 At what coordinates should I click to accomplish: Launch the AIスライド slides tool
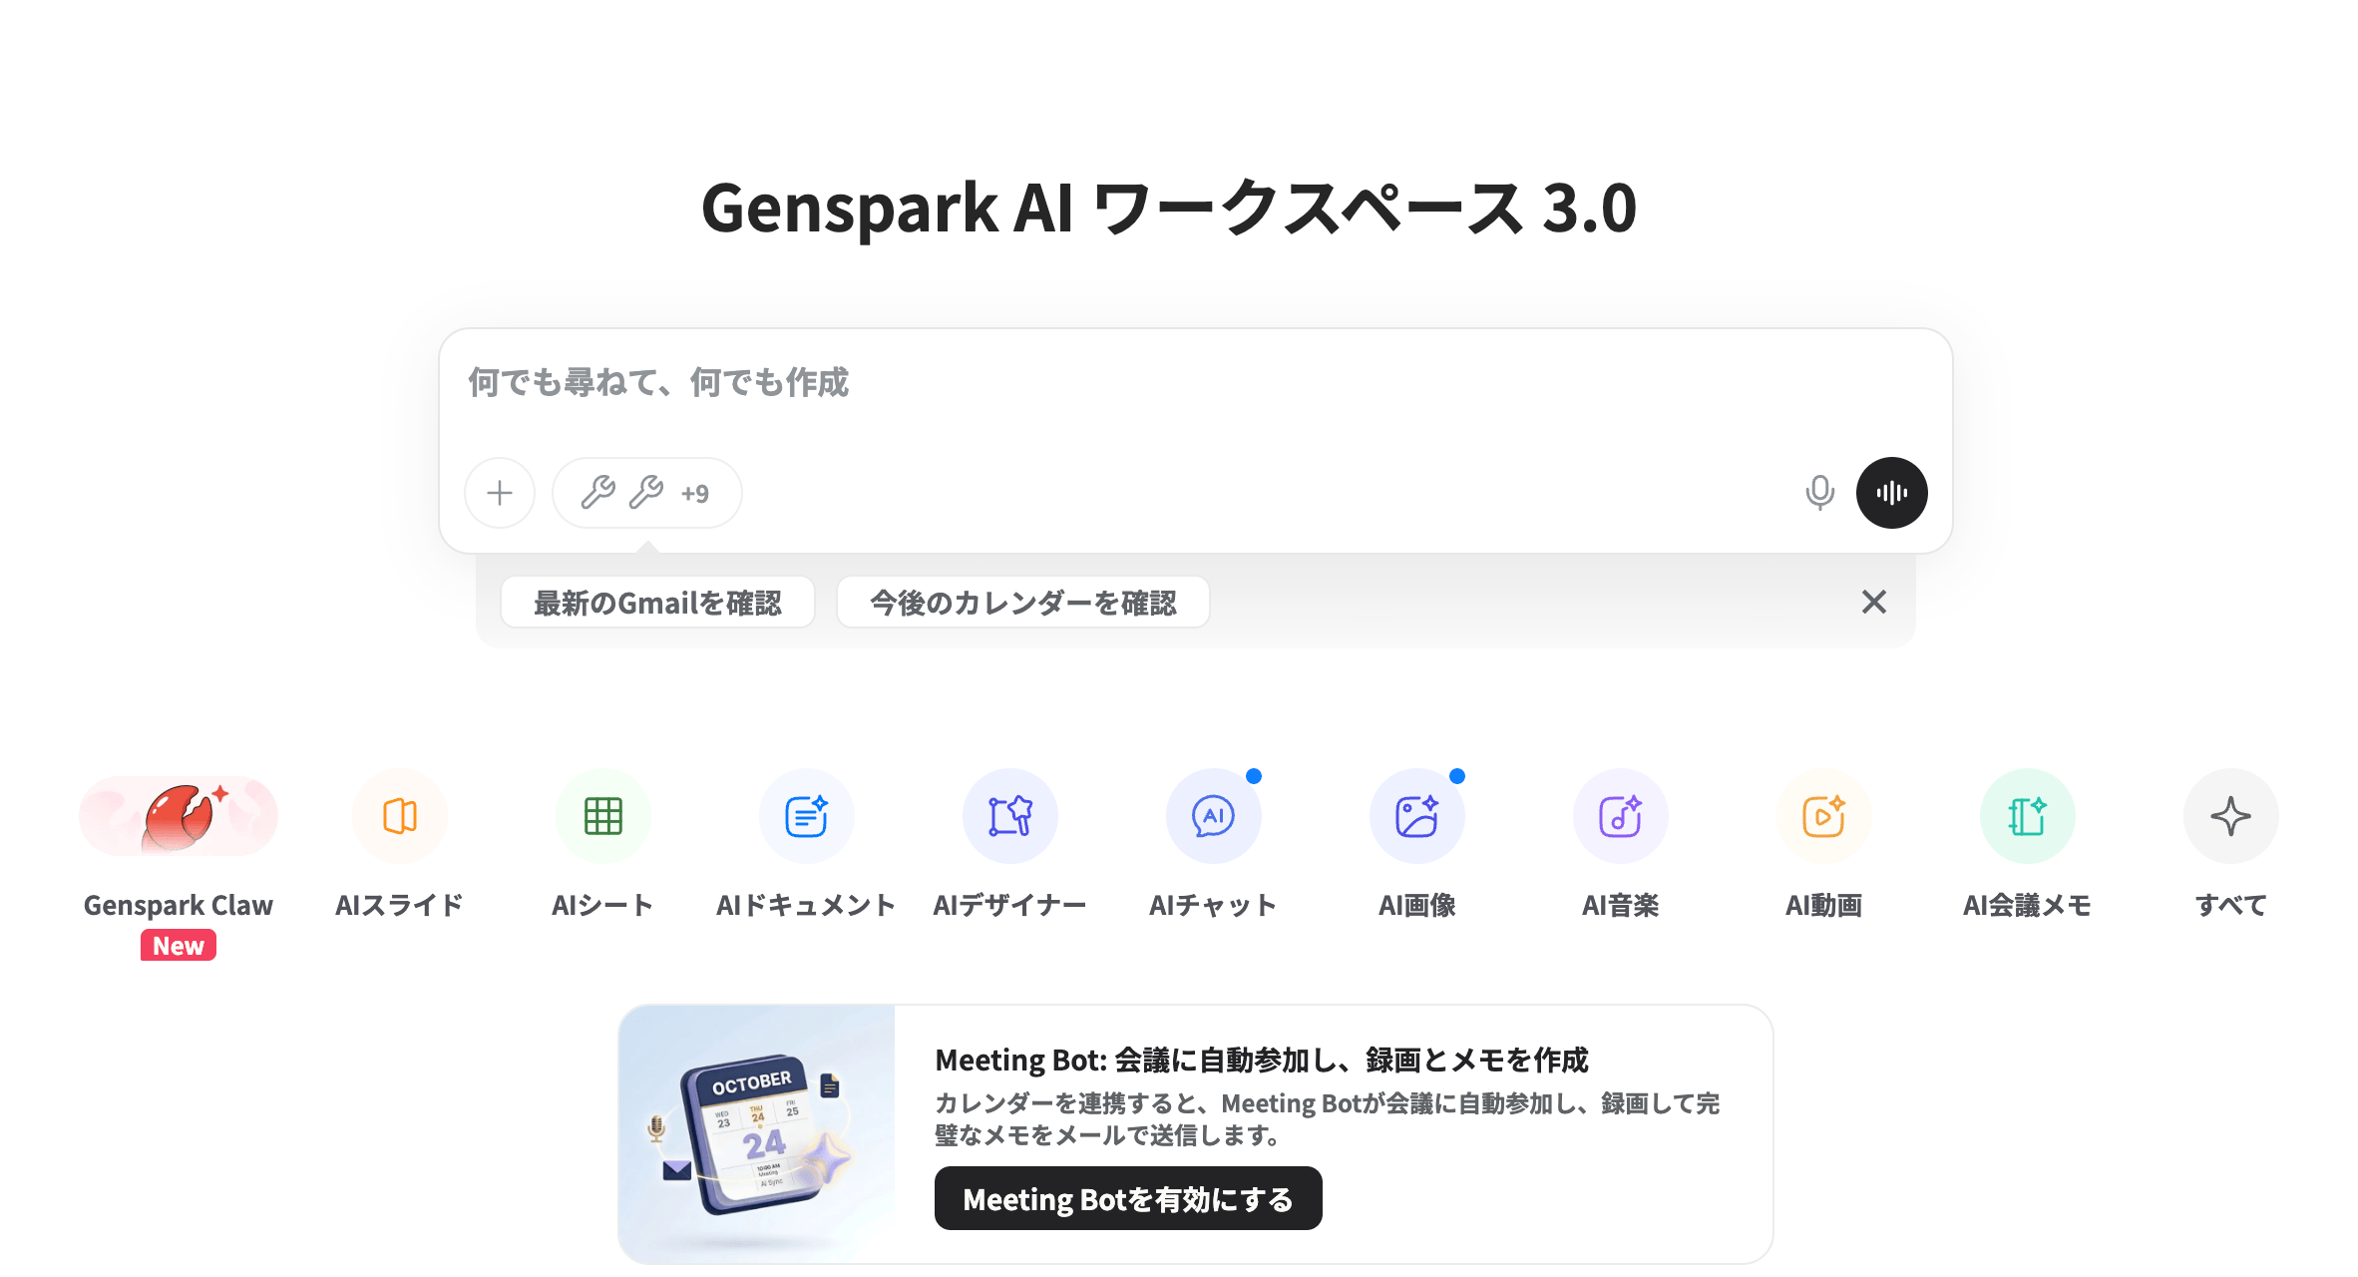(400, 816)
